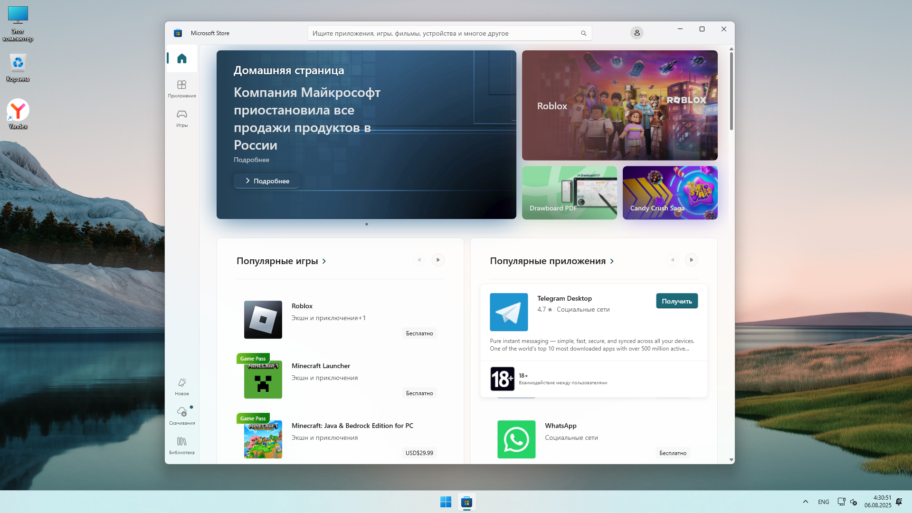Screen dimensions: 912x513
Task: Open the Библиотека library icon
Action: 182,445
